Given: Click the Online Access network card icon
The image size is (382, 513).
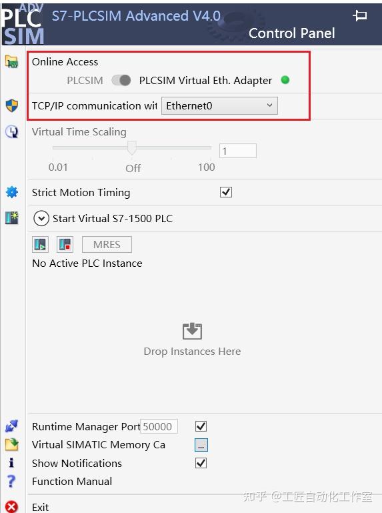Looking at the screenshot, I should pos(12,61).
